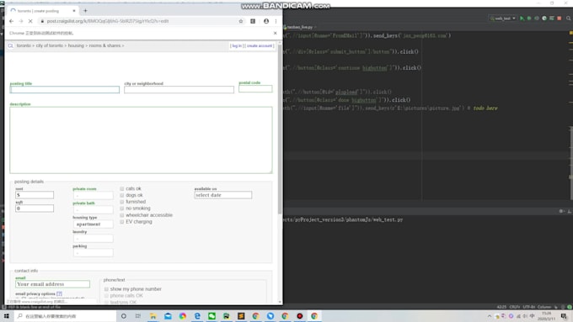The image size is (573, 322).
Task: Select the PyCharm editor file tab
Action: 300,27
